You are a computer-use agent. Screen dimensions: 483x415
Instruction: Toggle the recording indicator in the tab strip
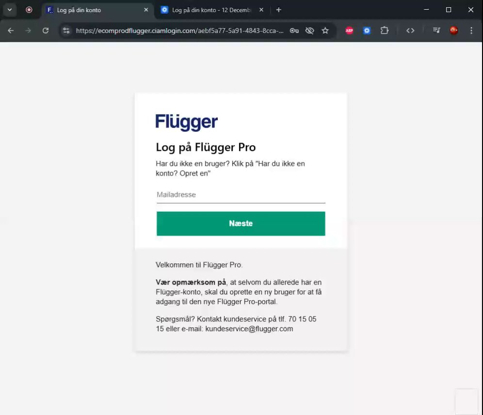[x=29, y=10]
